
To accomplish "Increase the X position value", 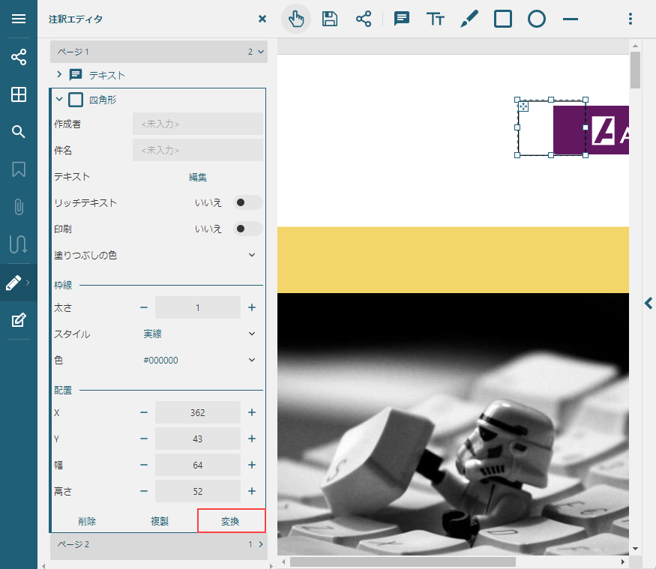I will tap(252, 412).
